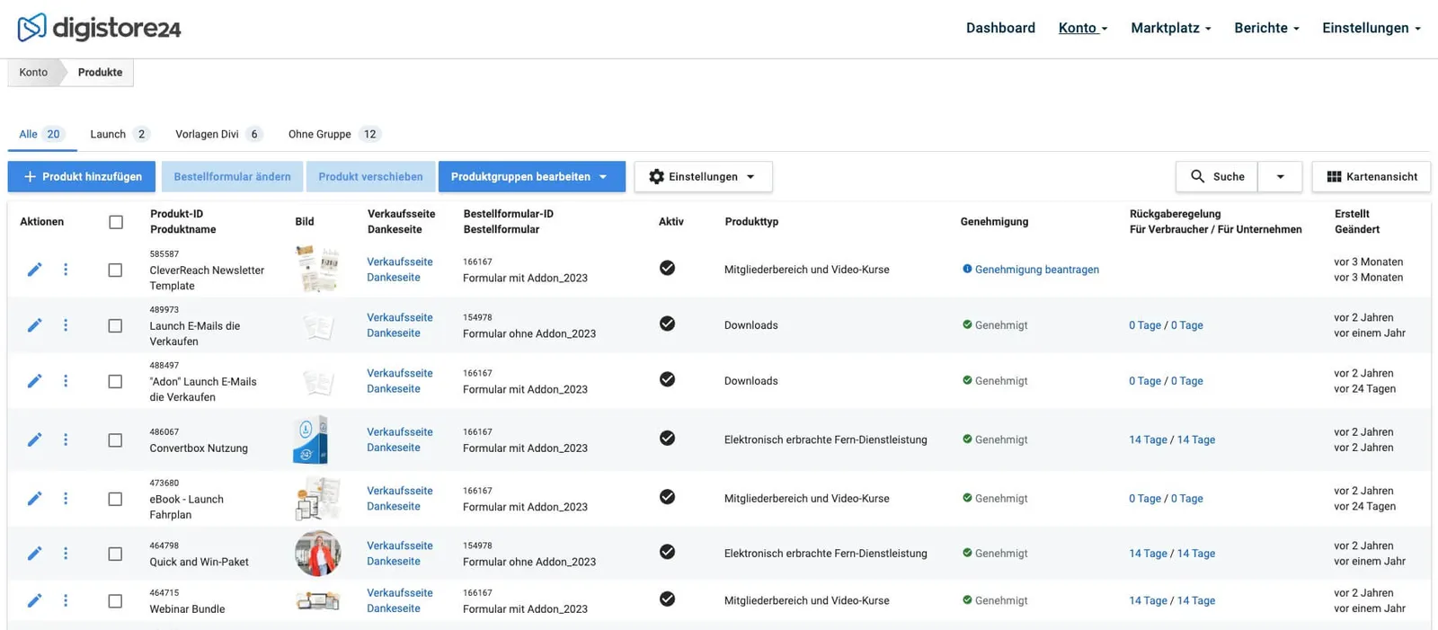Go to Dashboard in top navigation

pyautogui.click(x=1000, y=28)
